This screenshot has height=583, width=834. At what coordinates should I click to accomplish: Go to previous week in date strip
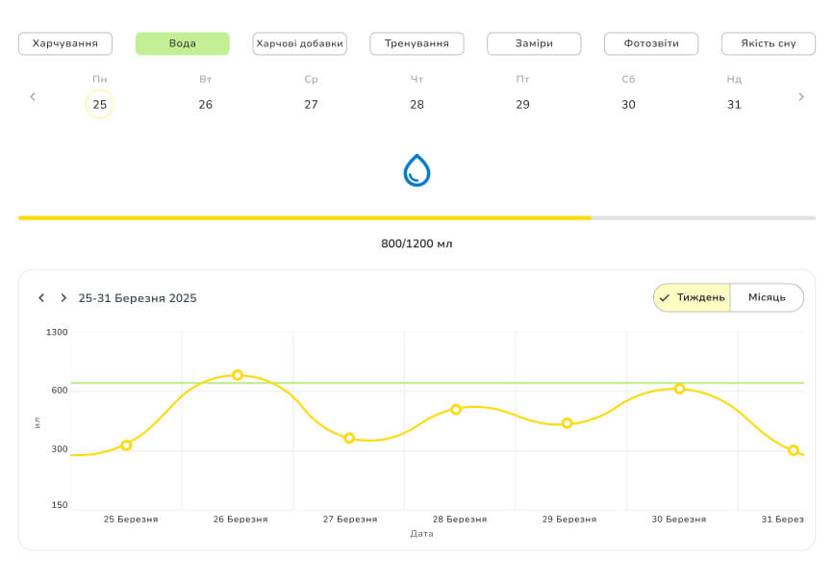click(33, 96)
